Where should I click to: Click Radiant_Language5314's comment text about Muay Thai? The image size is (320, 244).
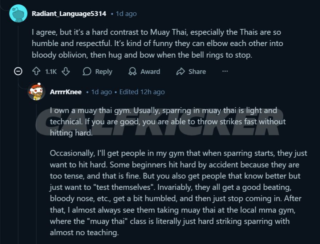click(156, 44)
